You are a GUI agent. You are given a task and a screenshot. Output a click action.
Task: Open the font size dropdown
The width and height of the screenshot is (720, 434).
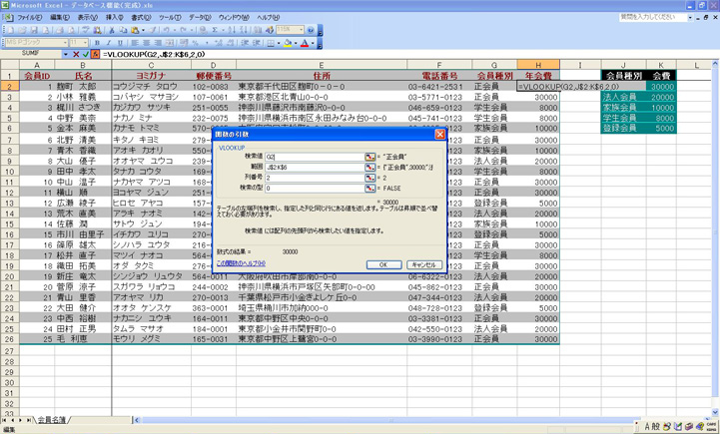click(85, 43)
